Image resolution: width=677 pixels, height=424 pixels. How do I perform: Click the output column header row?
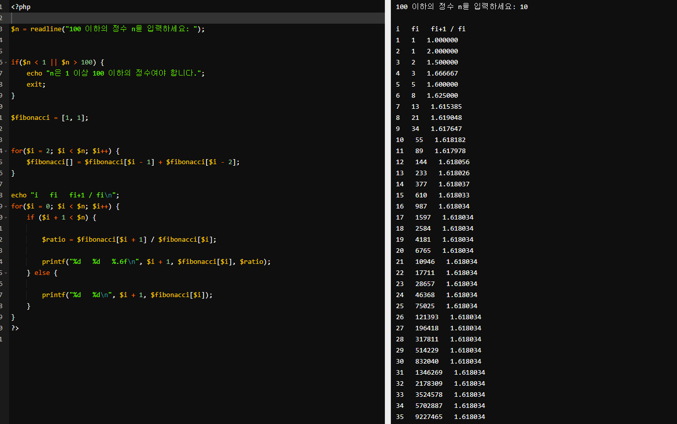point(431,29)
